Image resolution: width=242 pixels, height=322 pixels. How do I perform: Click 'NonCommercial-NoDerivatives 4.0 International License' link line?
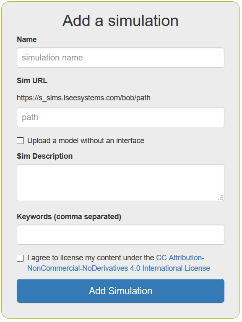click(119, 268)
